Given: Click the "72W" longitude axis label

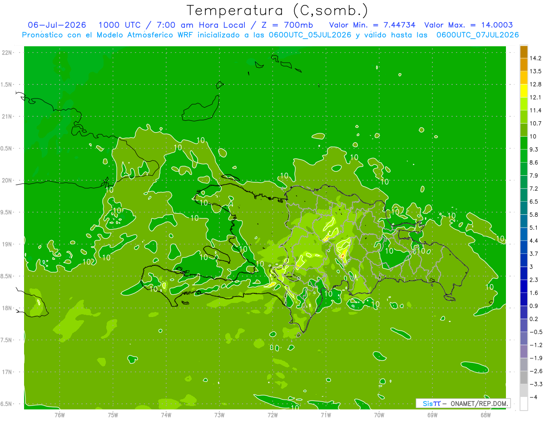Looking at the screenshot, I should pyautogui.click(x=272, y=415).
